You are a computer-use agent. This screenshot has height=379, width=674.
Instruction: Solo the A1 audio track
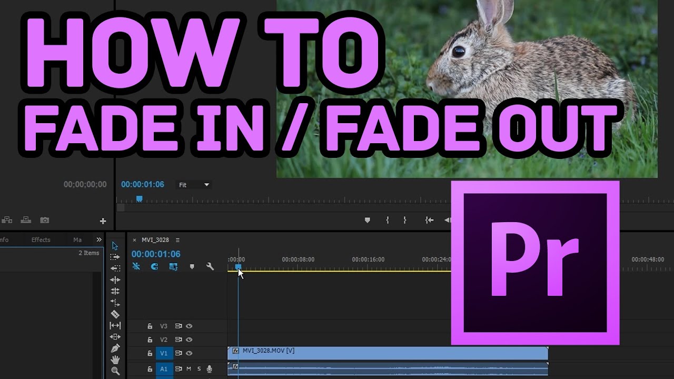tap(199, 369)
